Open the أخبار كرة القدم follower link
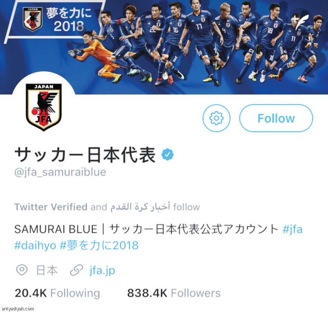 (140, 207)
